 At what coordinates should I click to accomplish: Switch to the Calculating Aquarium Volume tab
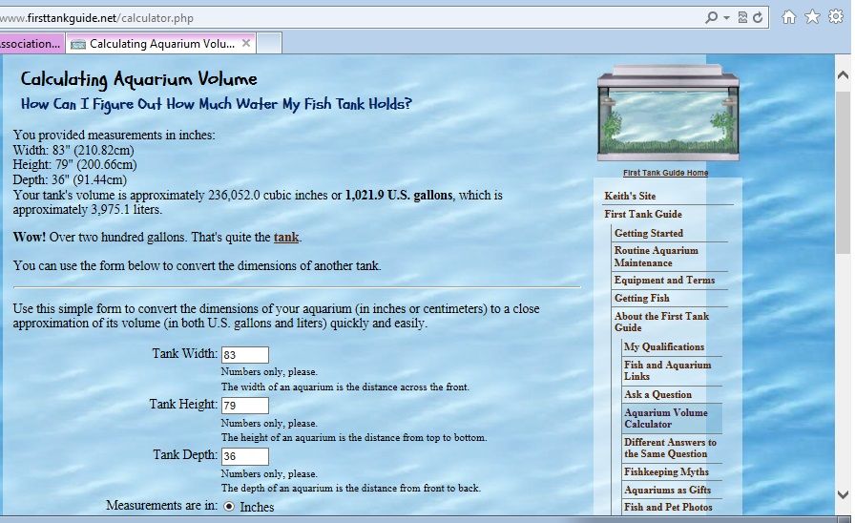(x=153, y=43)
